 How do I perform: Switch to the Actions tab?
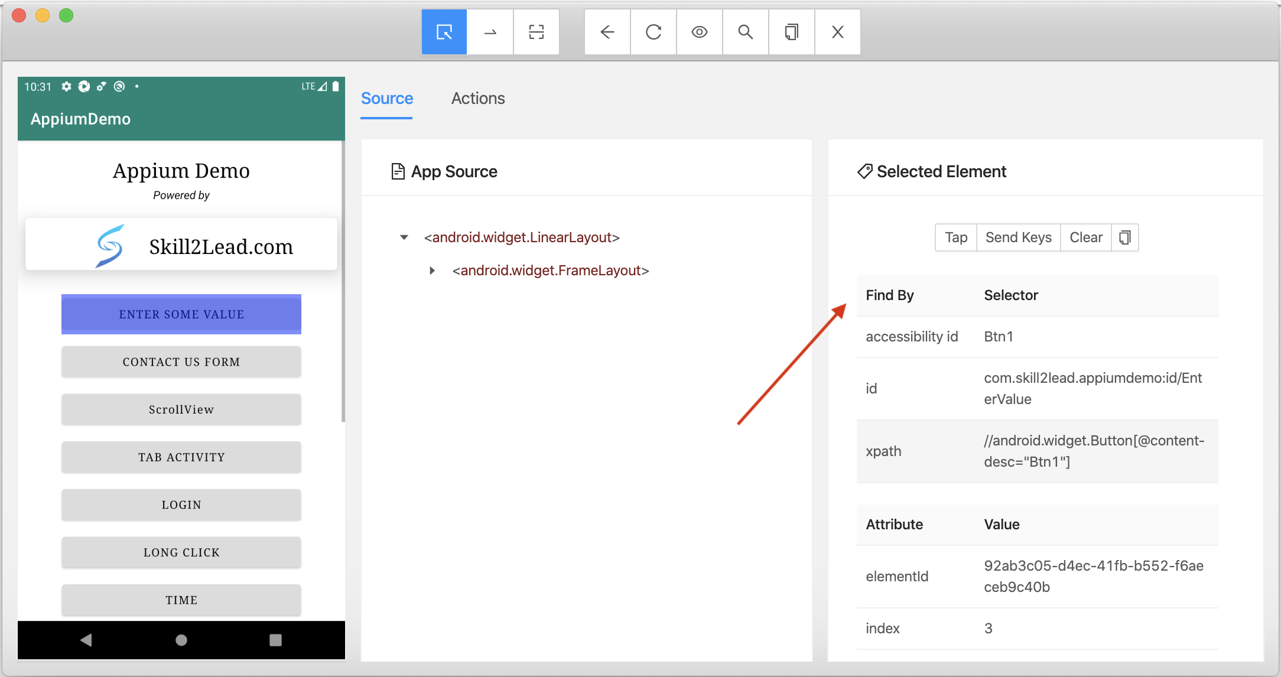[x=477, y=99]
